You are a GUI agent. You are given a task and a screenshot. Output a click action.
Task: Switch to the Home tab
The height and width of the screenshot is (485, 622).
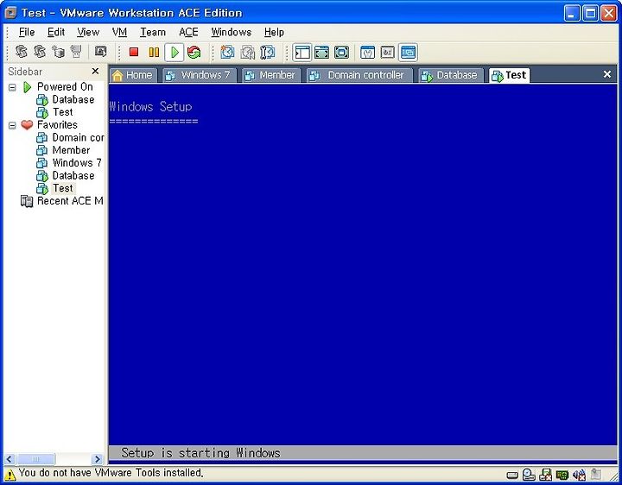[133, 75]
